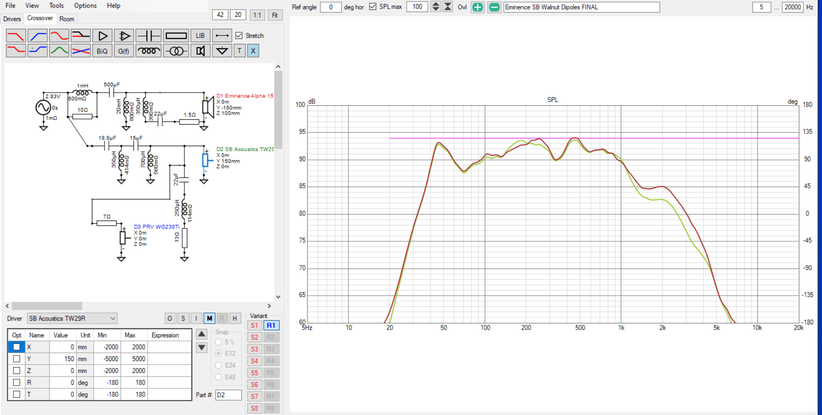Add a G(f) transfer function block
The height and width of the screenshot is (415, 822).
[124, 51]
